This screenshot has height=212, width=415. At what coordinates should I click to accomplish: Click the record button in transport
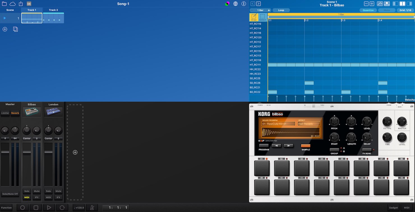point(22,208)
